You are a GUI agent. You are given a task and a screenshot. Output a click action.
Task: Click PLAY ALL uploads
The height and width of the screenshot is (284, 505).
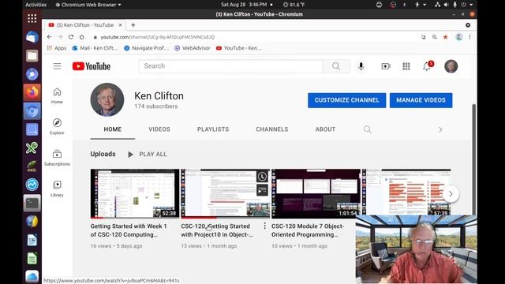coord(148,155)
